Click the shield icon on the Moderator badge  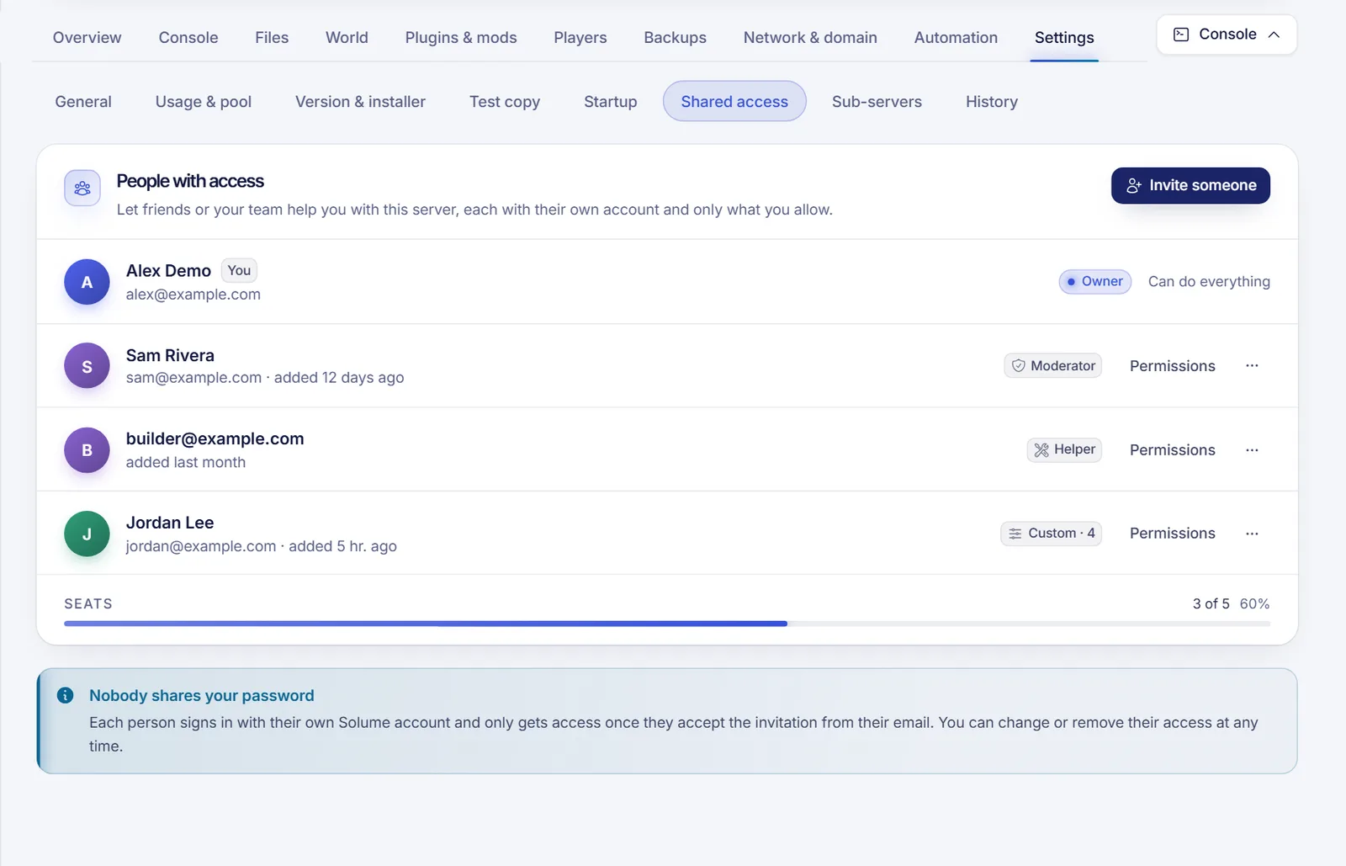[1018, 366]
